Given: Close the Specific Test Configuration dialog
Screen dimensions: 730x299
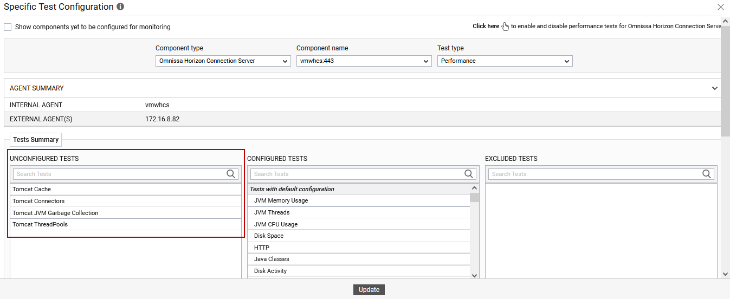Looking at the screenshot, I should 720,7.
